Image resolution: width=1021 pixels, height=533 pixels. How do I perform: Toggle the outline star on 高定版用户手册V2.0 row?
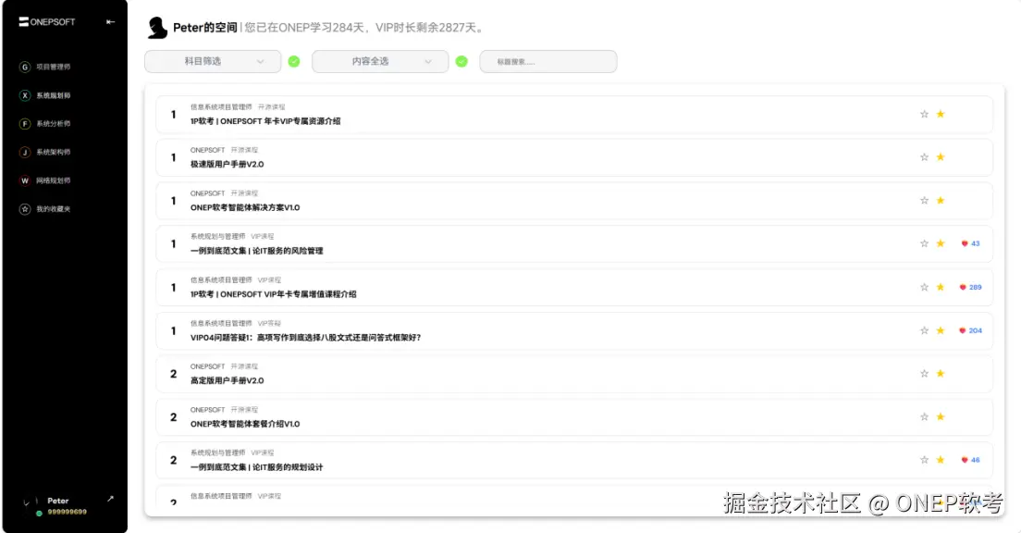(924, 373)
